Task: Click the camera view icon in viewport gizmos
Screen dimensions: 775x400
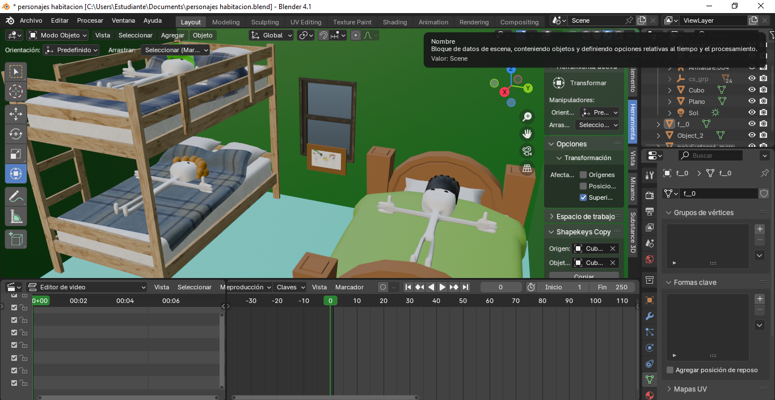Action: click(527, 150)
